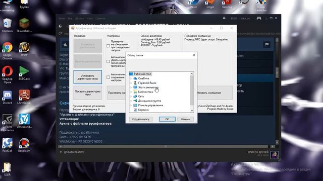
Task: Click Создать папку button
Action: pos(140,119)
